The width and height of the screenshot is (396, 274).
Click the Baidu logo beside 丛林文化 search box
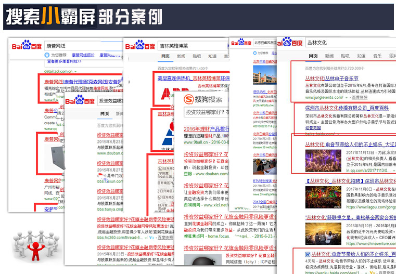point(290,43)
